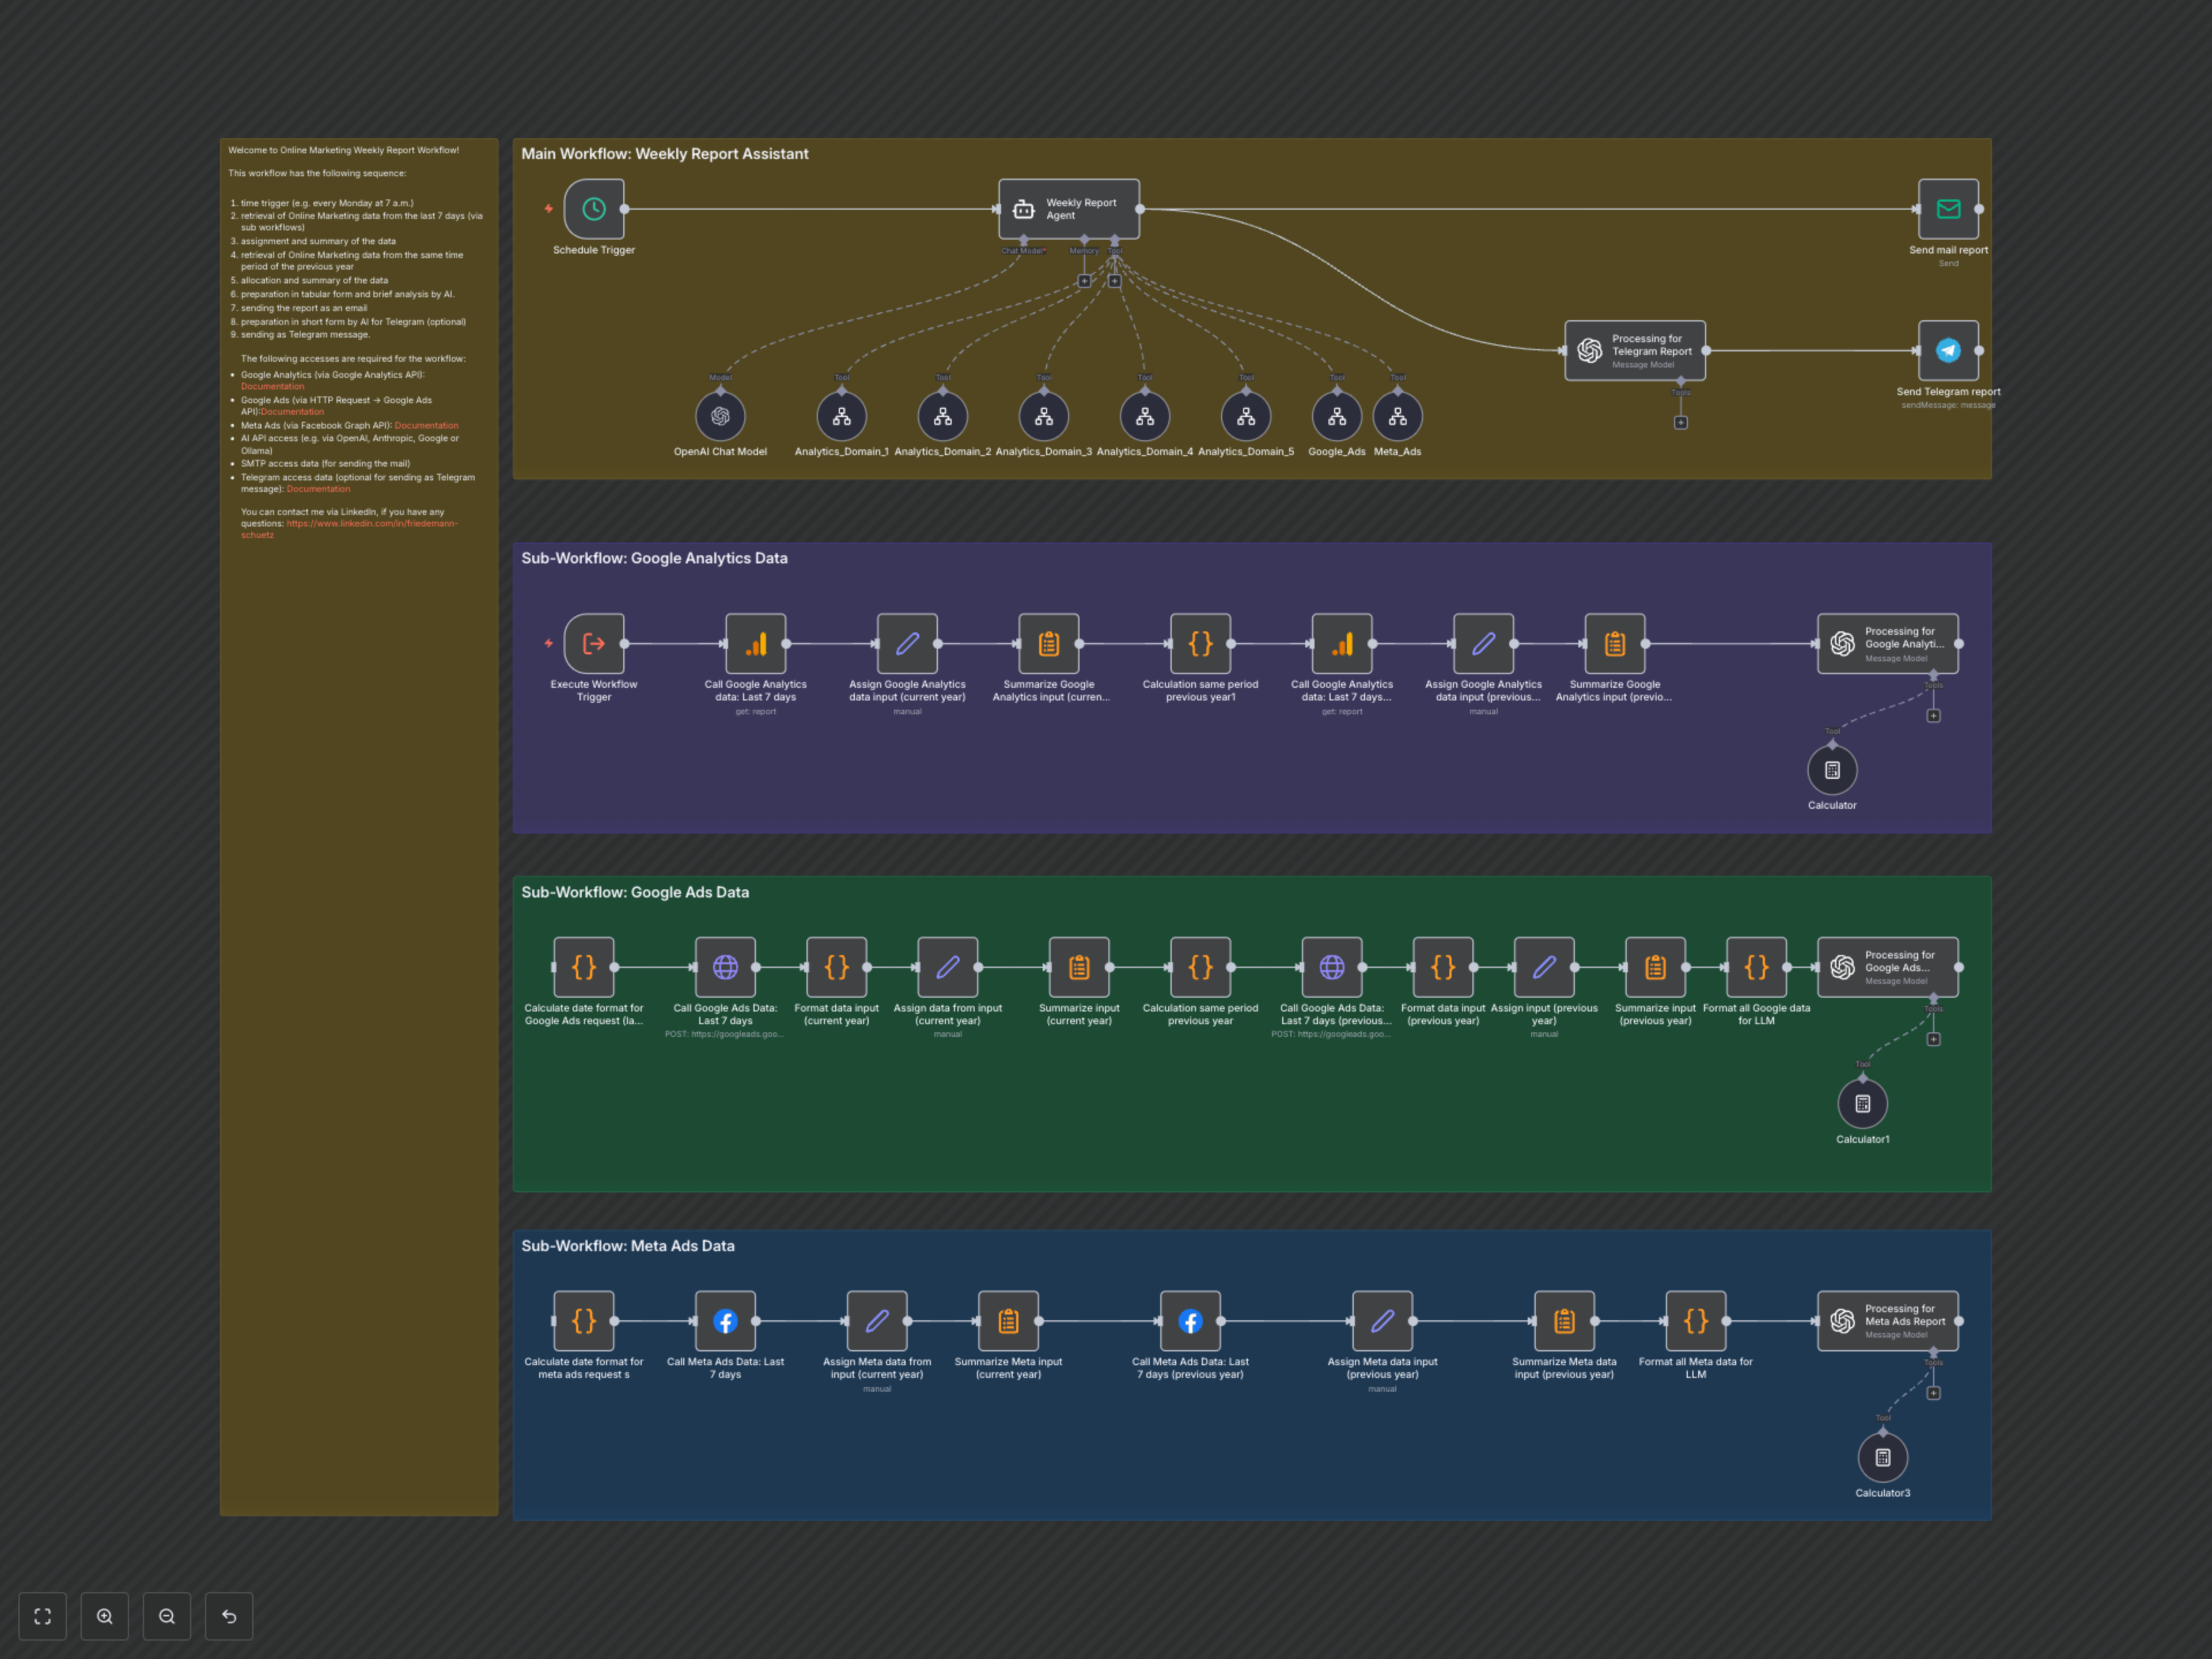
Task: Click the fit-to-screen control
Action: [42, 1616]
